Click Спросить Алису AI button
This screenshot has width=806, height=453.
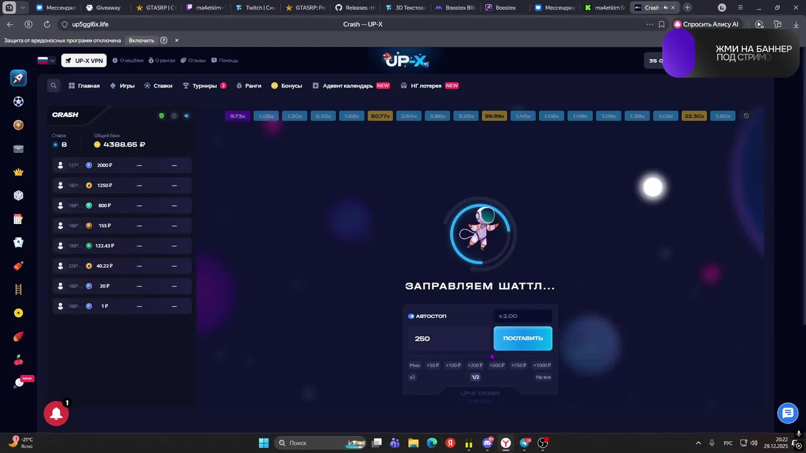click(706, 25)
